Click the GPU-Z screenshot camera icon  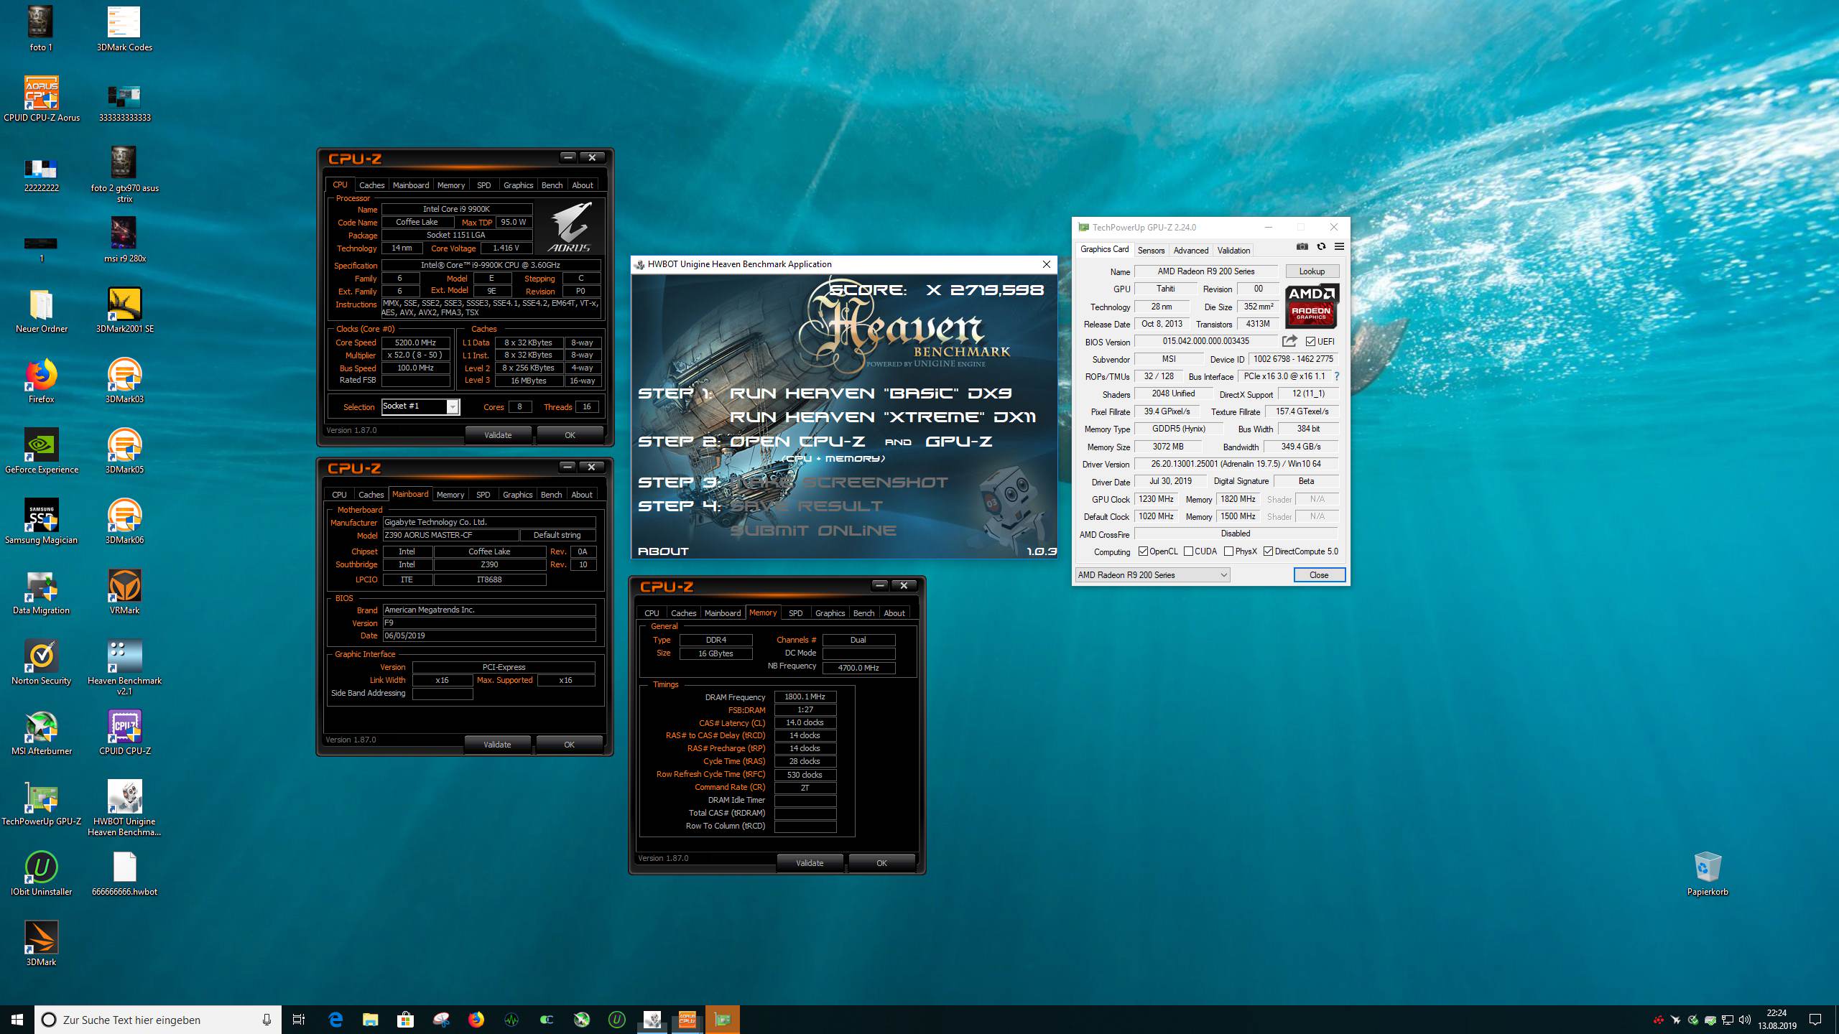[1302, 247]
